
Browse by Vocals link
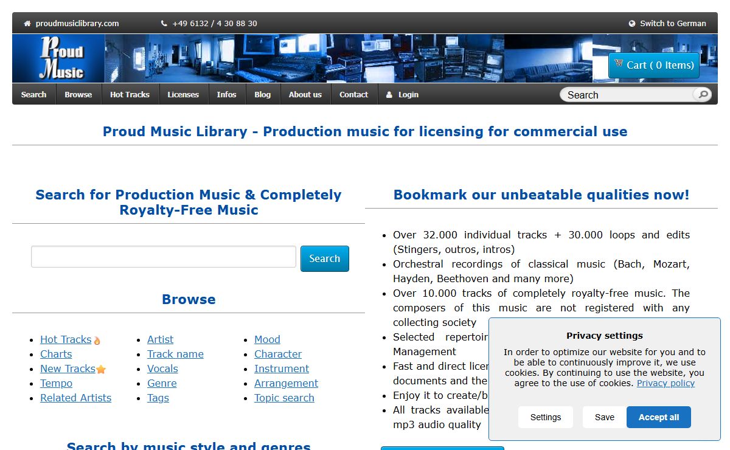(162, 369)
